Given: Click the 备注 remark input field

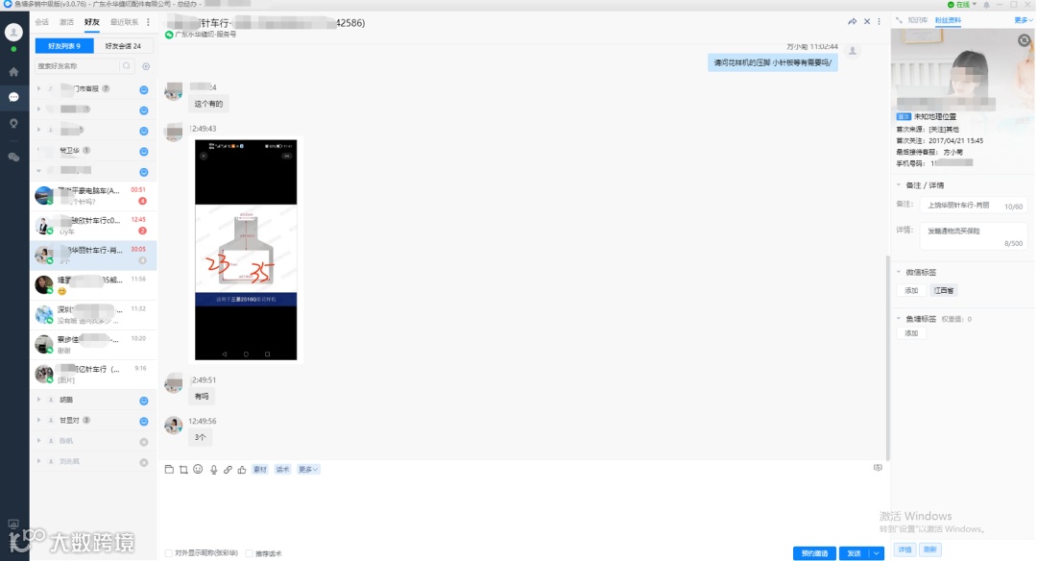Looking at the screenshot, I should click(x=973, y=205).
